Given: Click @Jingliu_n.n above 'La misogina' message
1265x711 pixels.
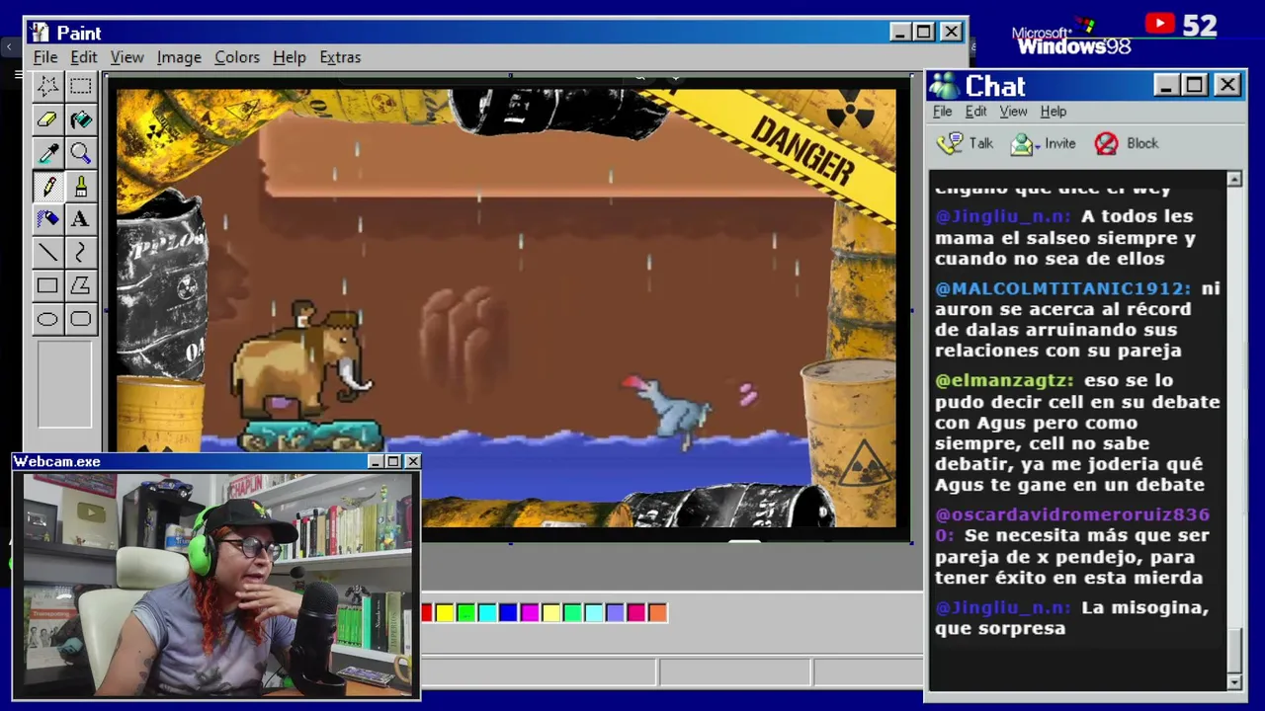Looking at the screenshot, I should (x=1003, y=607).
